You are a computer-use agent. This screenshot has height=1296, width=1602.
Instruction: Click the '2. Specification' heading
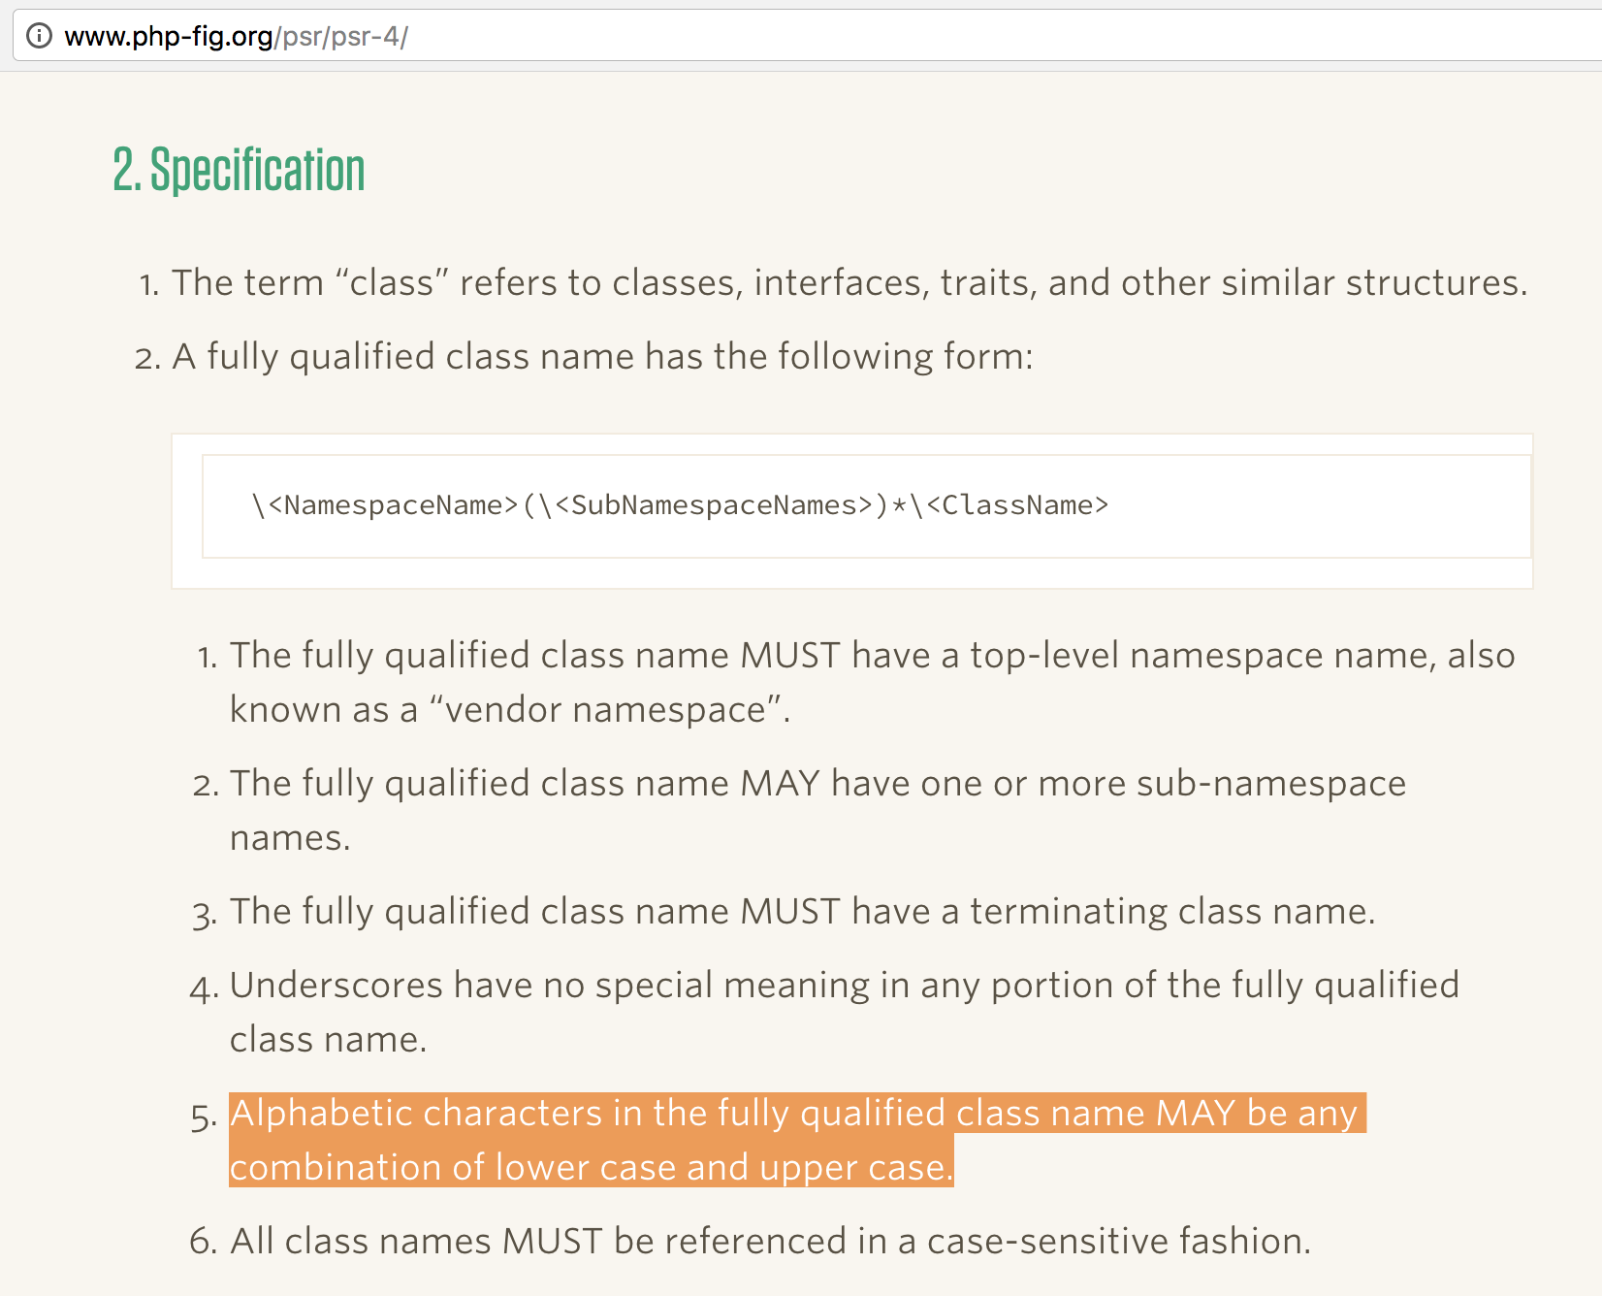[239, 171]
